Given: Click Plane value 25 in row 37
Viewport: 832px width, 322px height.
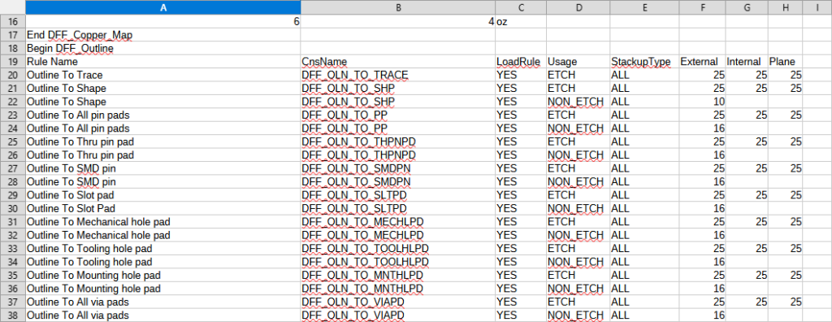Looking at the screenshot, I should [786, 302].
